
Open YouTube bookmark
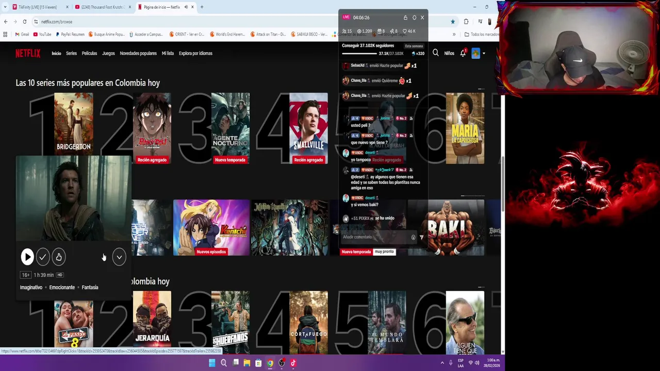tap(42, 35)
